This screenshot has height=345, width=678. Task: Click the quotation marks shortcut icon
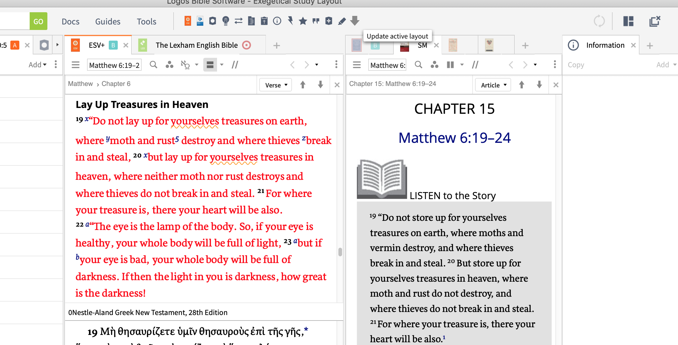pyautogui.click(x=316, y=21)
